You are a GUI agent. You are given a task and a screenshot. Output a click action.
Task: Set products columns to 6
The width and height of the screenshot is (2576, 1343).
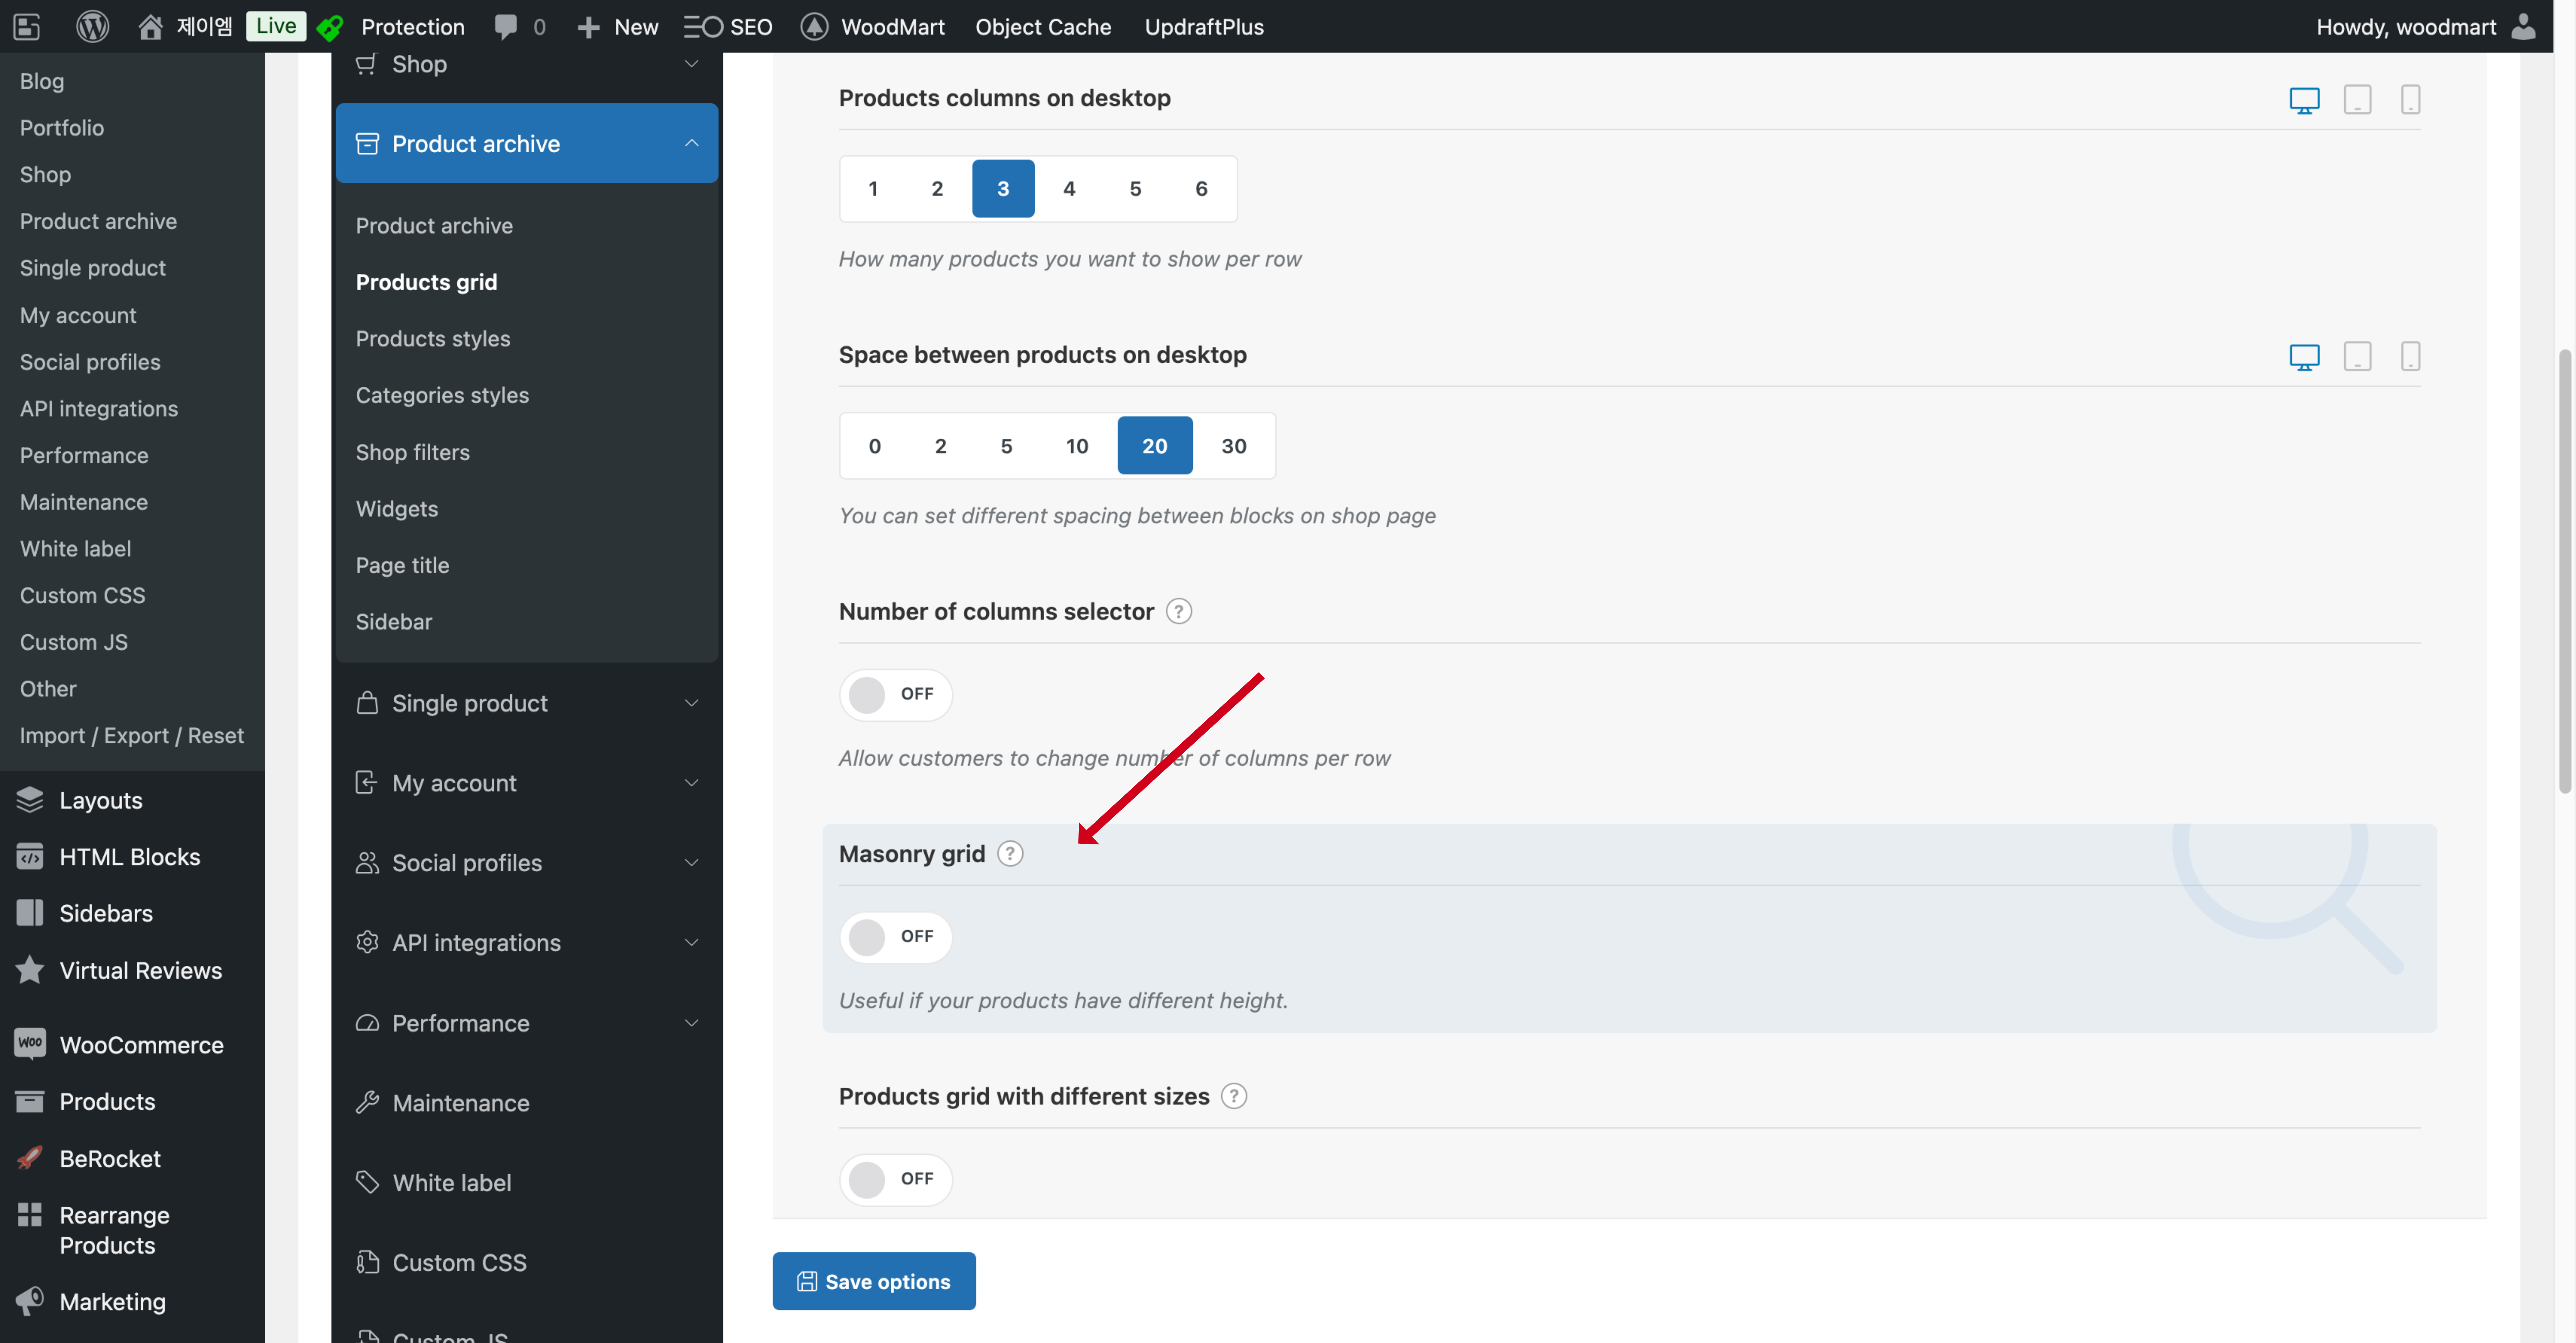tap(1201, 189)
